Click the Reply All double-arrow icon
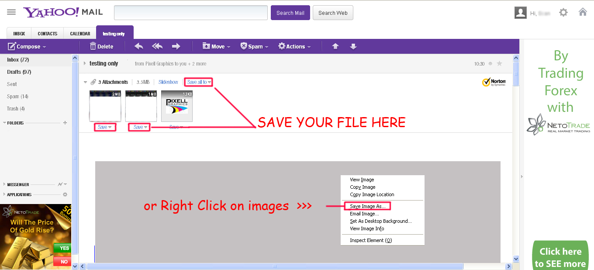 click(x=157, y=46)
